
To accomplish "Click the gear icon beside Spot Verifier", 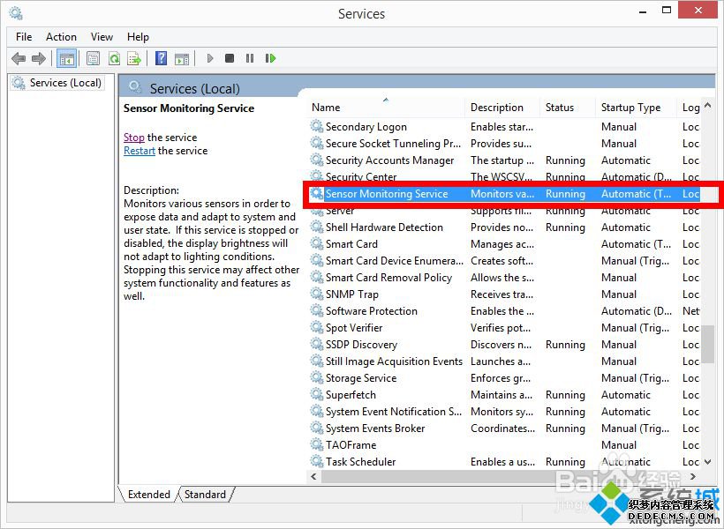I will pos(317,327).
